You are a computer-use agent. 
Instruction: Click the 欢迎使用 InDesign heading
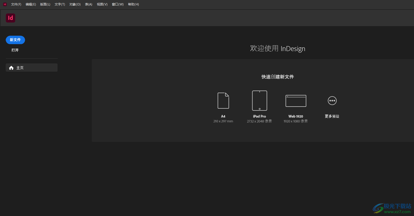pos(278,49)
